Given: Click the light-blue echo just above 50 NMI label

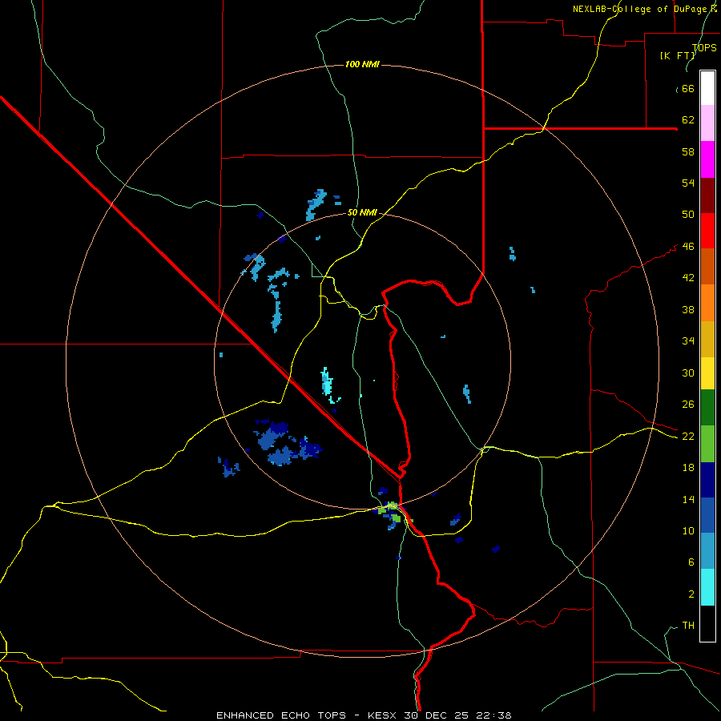Looking at the screenshot, I should (x=316, y=204).
